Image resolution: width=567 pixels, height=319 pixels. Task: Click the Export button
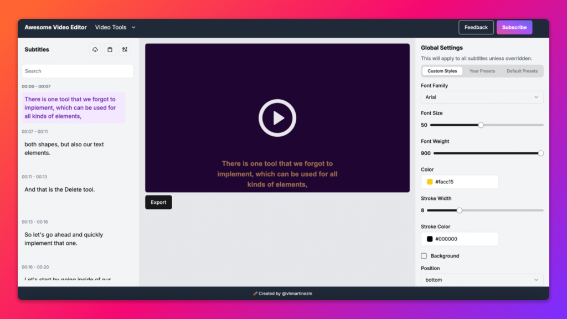pyautogui.click(x=158, y=202)
